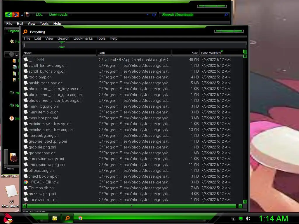Open the Help menu in Everything

click(x=114, y=38)
